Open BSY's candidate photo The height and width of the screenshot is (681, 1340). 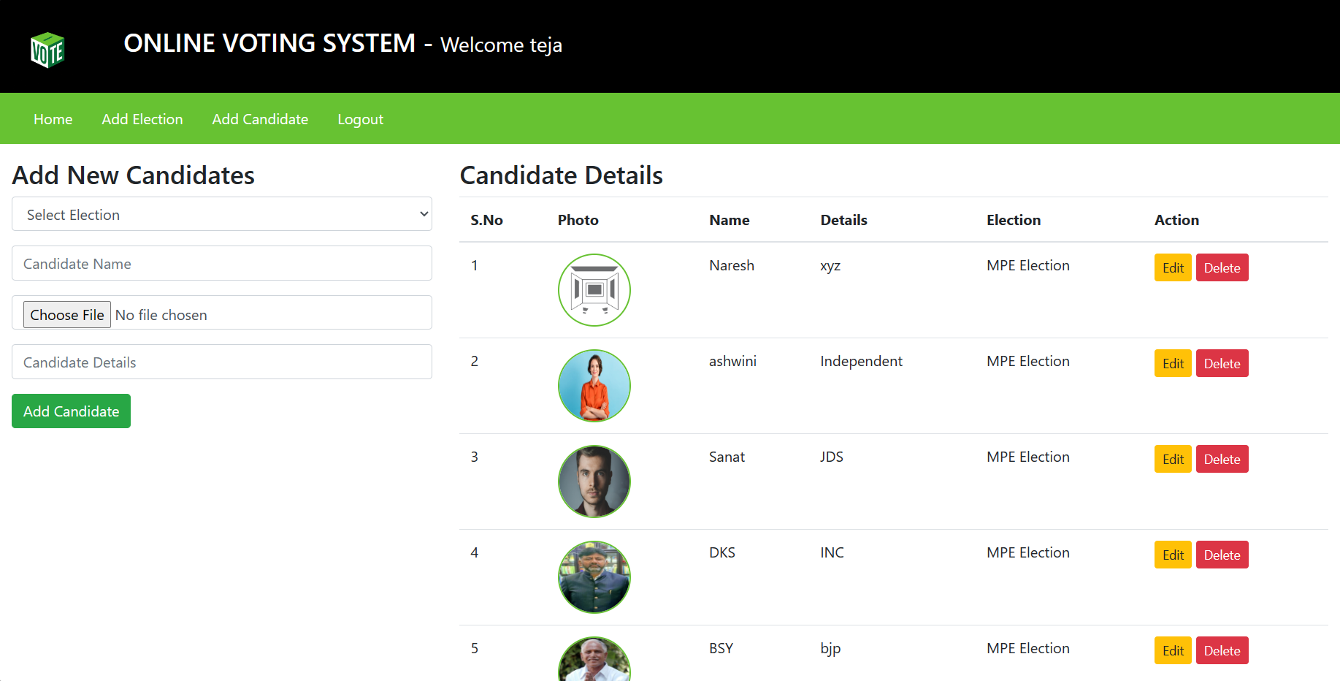[594, 659]
